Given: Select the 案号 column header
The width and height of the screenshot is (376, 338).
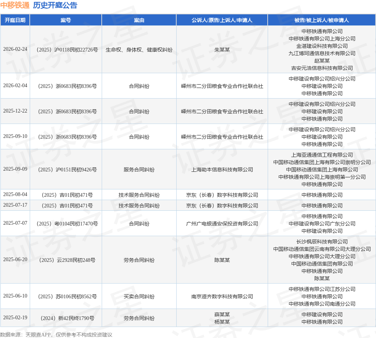Looking at the screenshot, I should 66,20.
